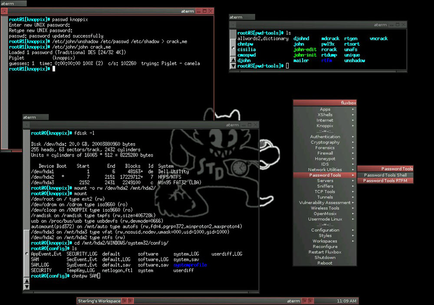Click 'Piglet' cracked password line in john output

(42, 58)
